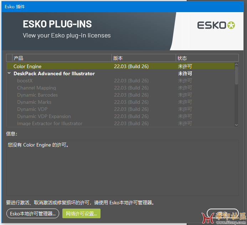The height and width of the screenshot is (225, 247).
Task: Select the Dynamic Barcodes row
Action: pyautogui.click(x=120, y=95)
